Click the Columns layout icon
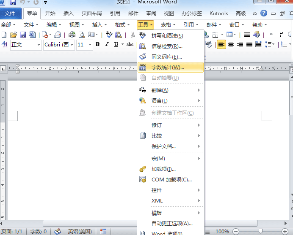 tap(247, 35)
